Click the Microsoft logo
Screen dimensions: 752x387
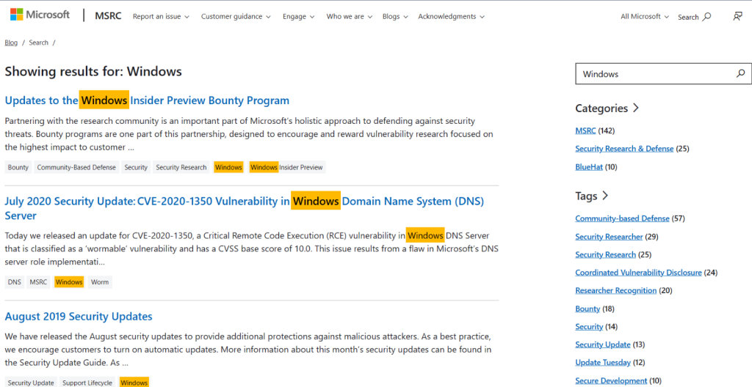(40, 15)
